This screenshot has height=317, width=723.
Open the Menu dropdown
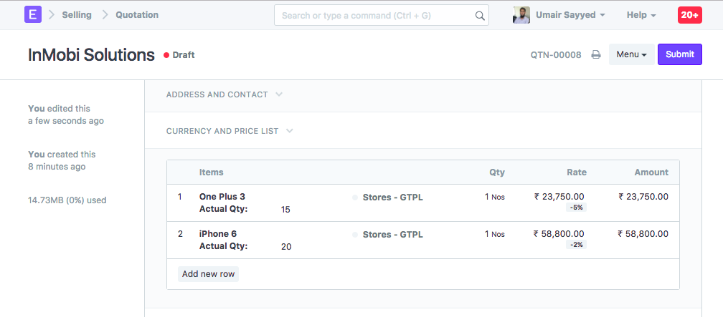631,54
